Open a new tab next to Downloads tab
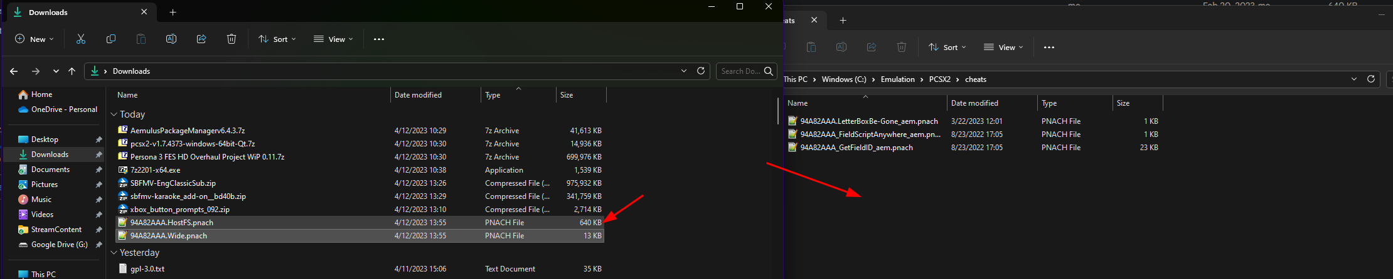 pyautogui.click(x=173, y=12)
